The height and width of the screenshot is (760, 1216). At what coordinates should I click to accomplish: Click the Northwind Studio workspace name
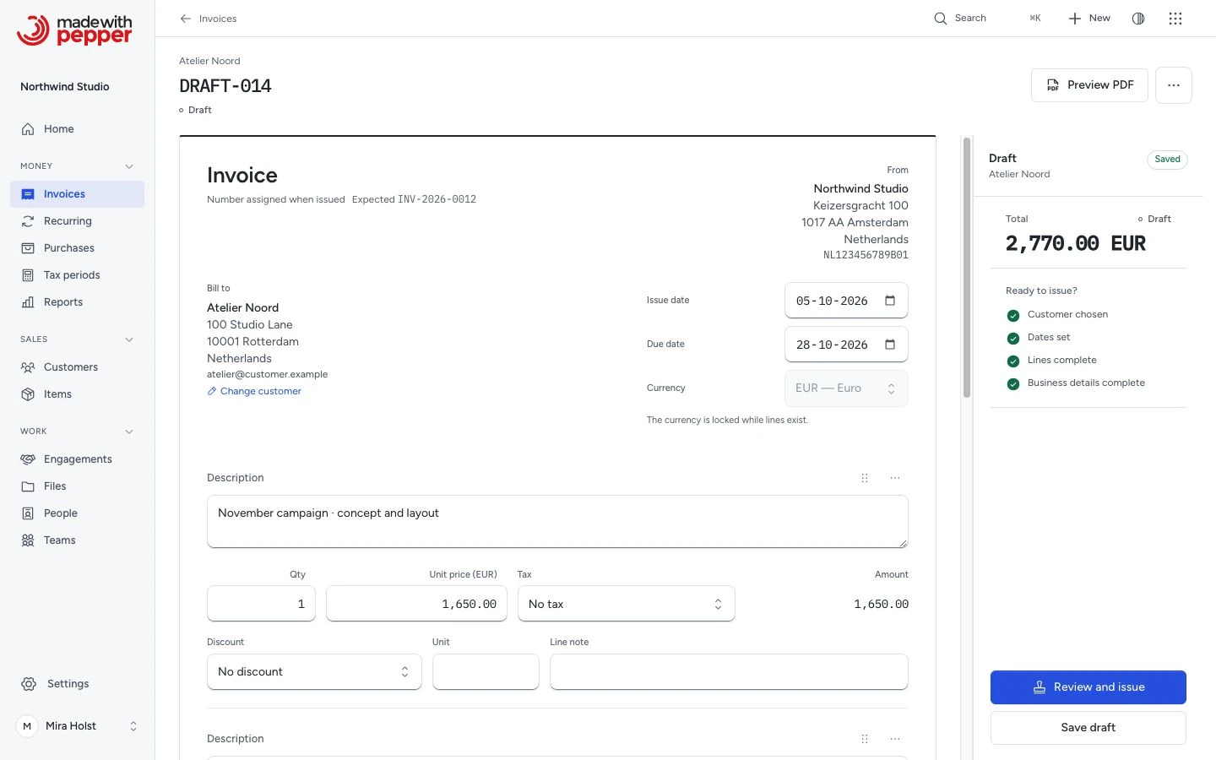pos(65,87)
